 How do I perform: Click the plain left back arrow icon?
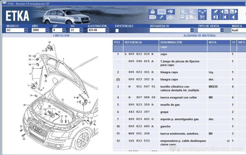click(234, 17)
